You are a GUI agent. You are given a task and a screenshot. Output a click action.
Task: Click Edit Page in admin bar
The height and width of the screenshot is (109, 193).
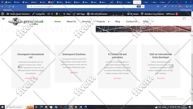(79, 14)
